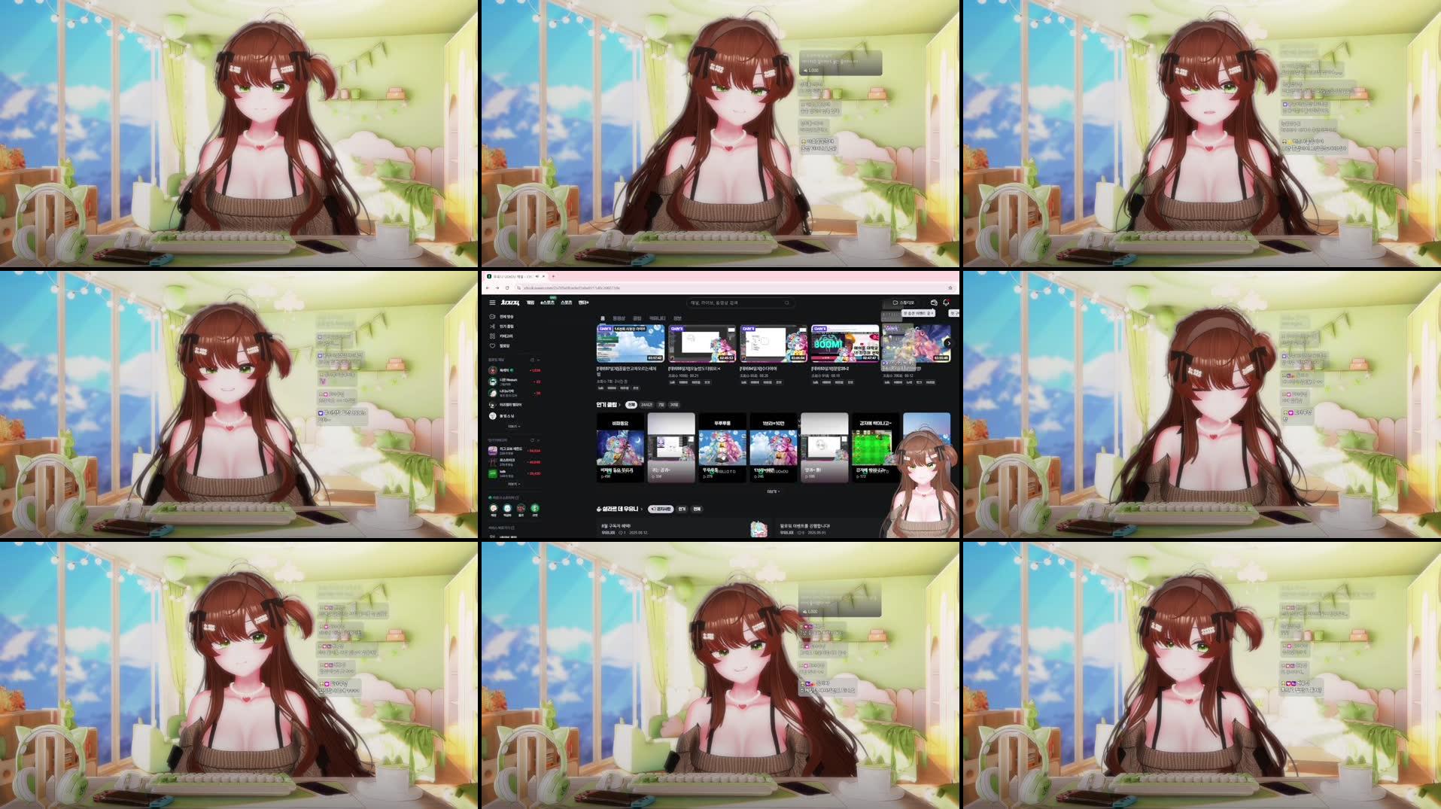Open the top popular category row in the sidebar
1441x809 pixels.
coord(515,451)
